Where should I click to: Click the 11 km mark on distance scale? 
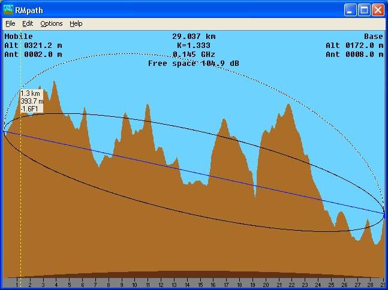click(148, 285)
